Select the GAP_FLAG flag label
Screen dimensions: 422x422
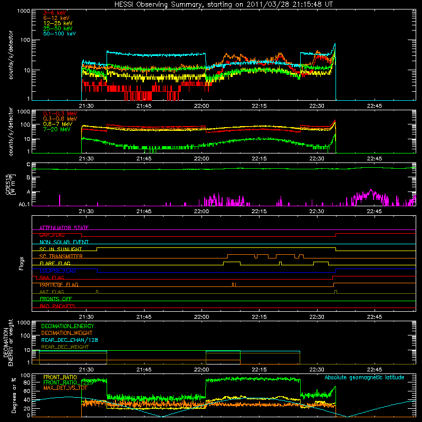(x=52, y=235)
